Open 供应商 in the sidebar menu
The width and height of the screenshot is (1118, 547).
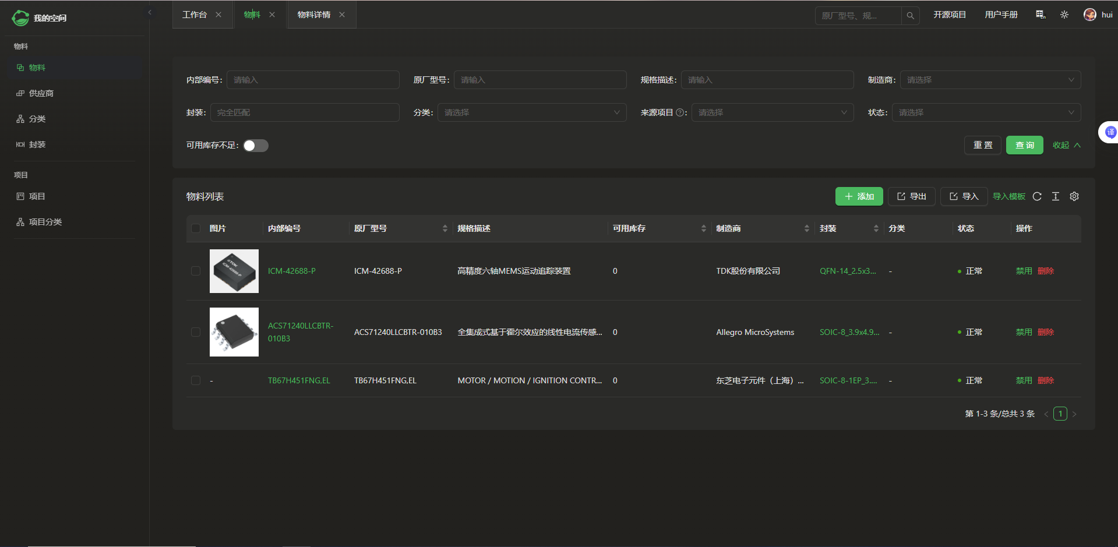[41, 93]
